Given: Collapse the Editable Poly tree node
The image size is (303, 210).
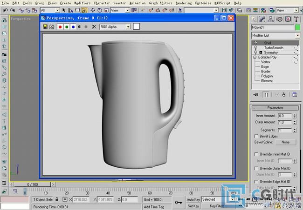Looking at the screenshot, I should [x=255, y=57].
